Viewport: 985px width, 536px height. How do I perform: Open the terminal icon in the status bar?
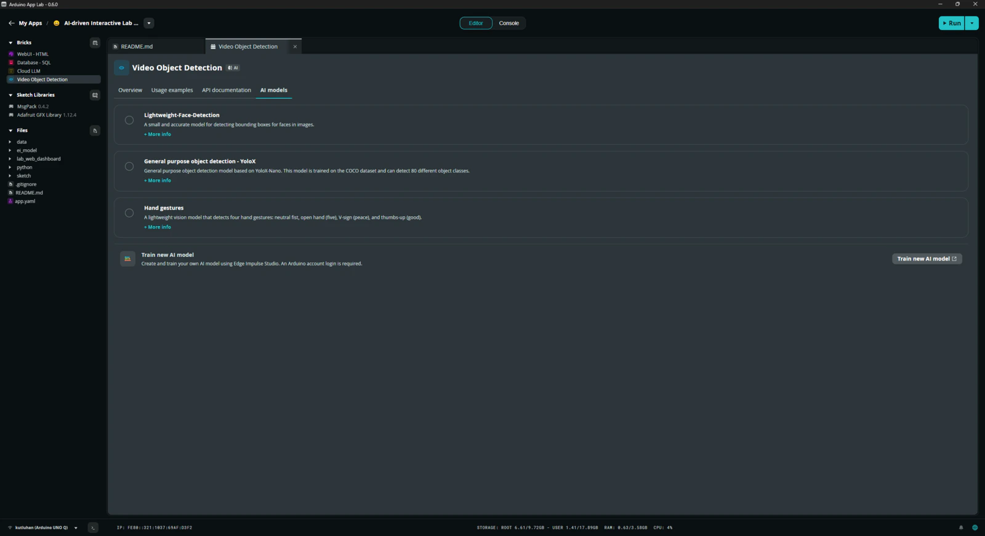[x=93, y=527]
